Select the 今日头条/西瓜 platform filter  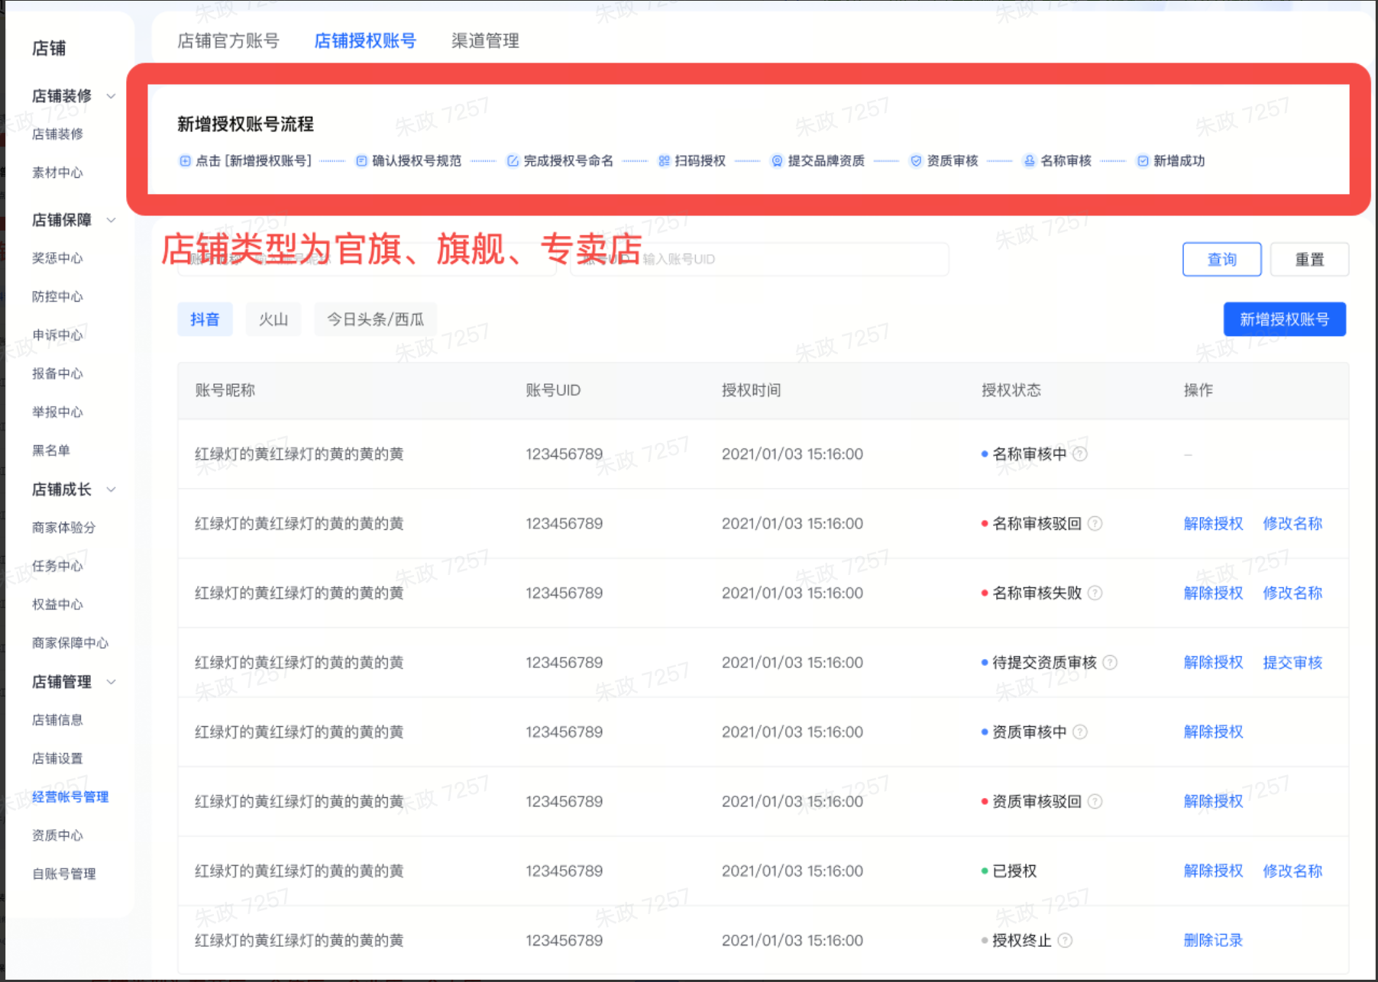(375, 319)
